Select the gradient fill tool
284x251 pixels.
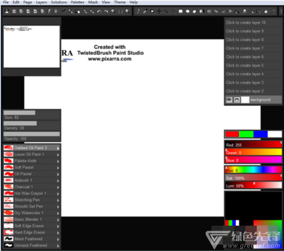click(x=202, y=11)
